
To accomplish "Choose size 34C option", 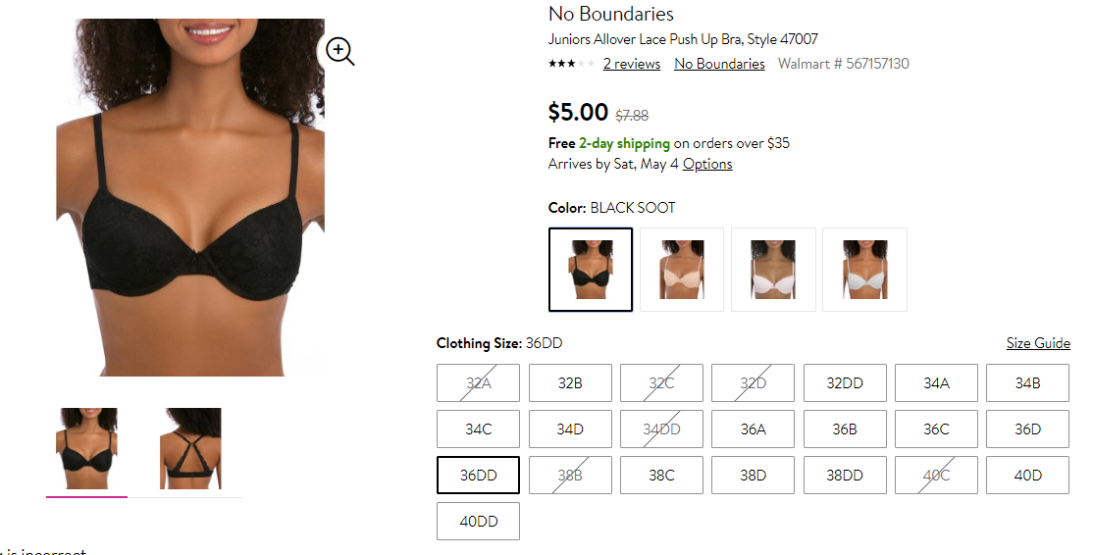I will point(478,429).
